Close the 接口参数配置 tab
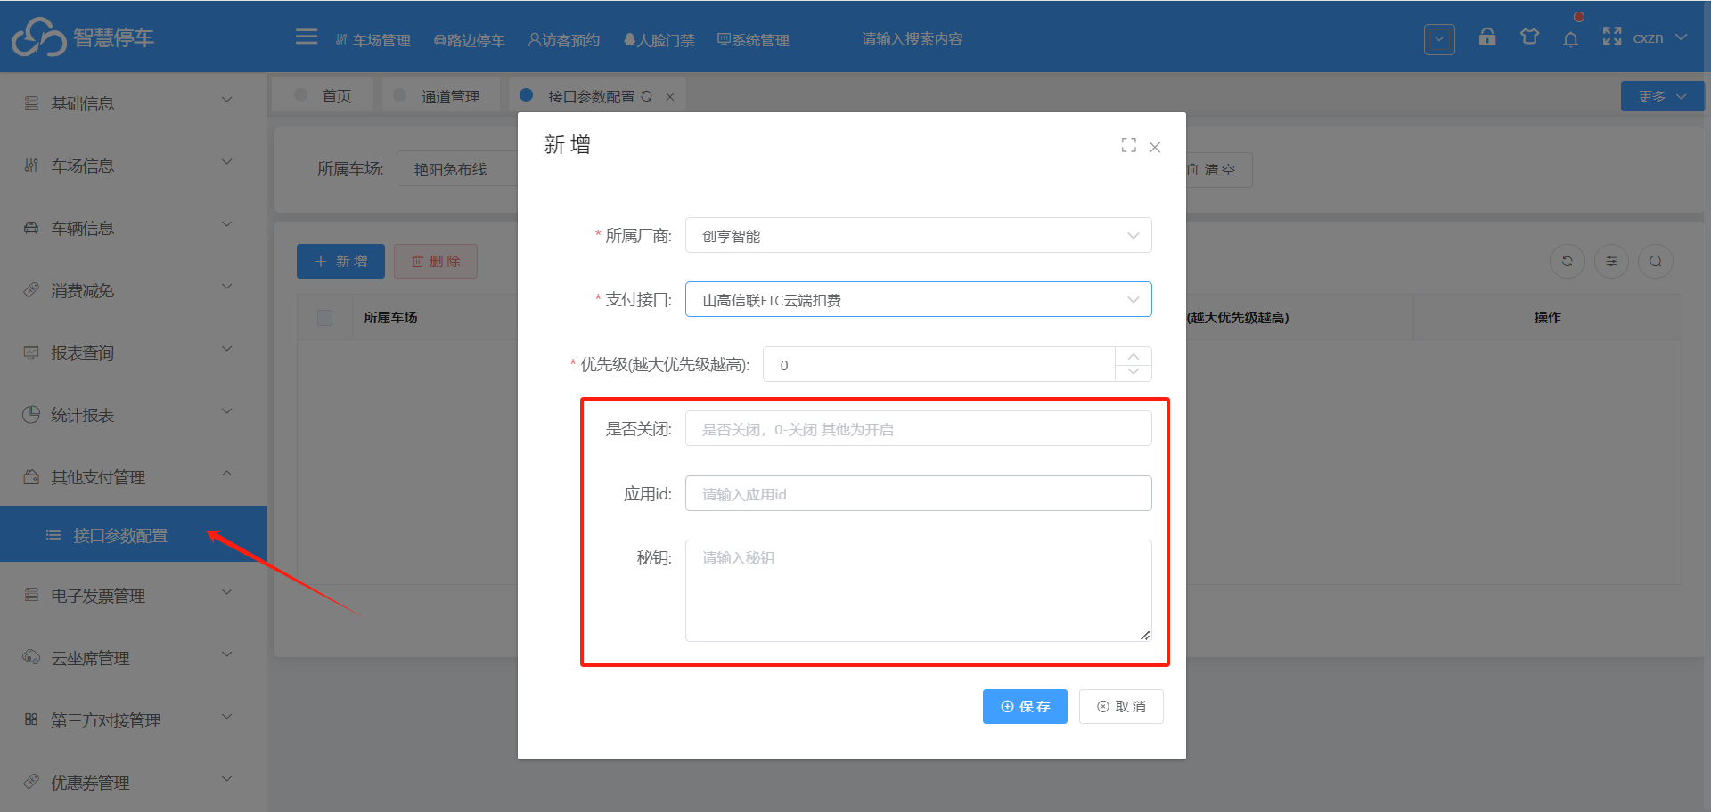1711x812 pixels. pos(670,97)
